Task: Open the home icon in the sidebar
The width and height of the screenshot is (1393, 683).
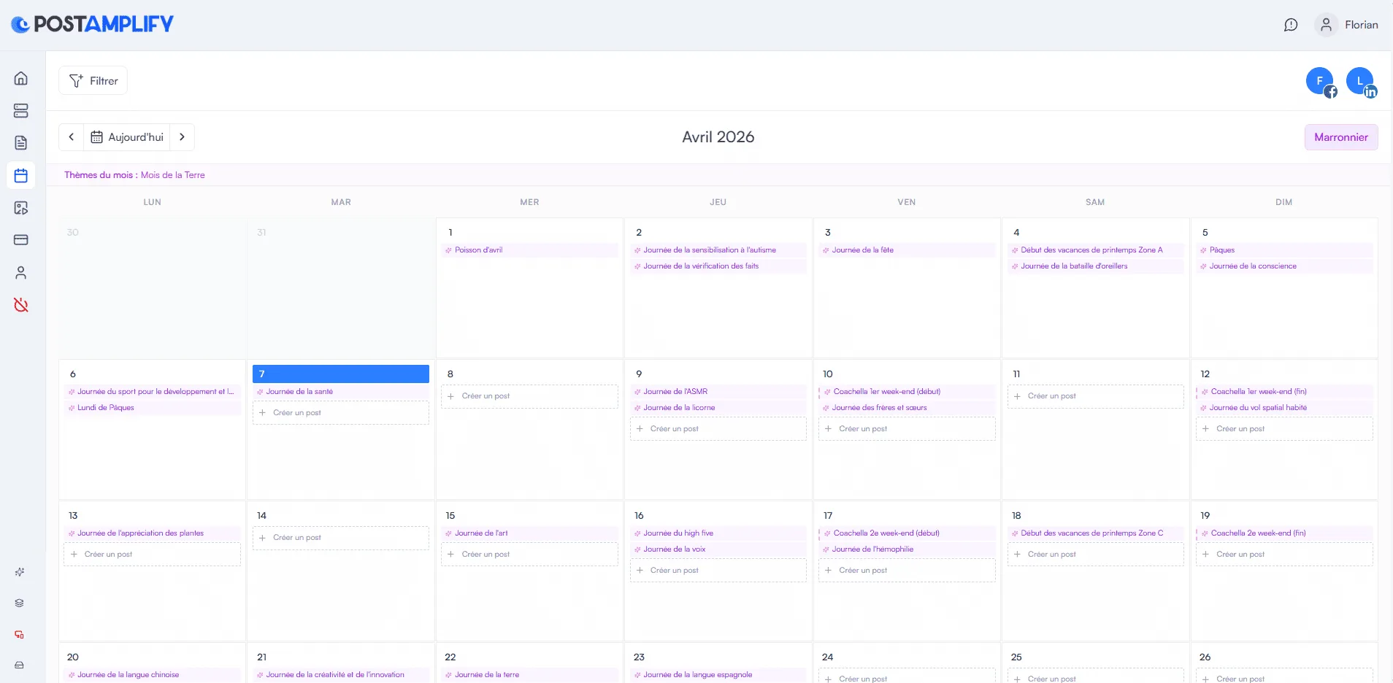Action: (21, 78)
